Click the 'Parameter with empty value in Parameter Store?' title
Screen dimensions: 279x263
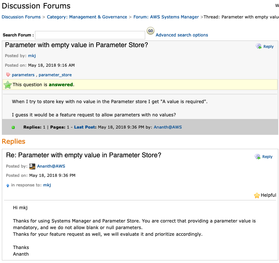(76, 45)
